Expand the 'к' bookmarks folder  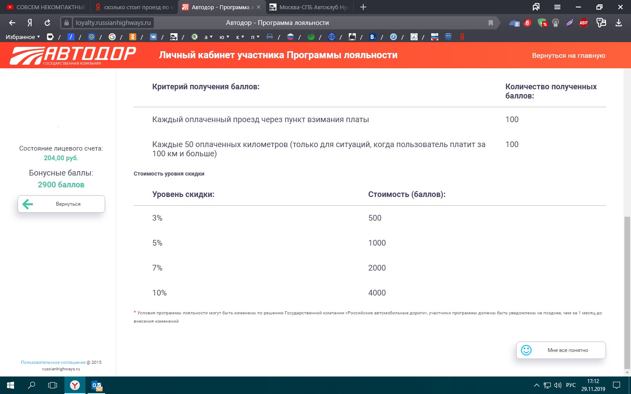click(x=240, y=37)
